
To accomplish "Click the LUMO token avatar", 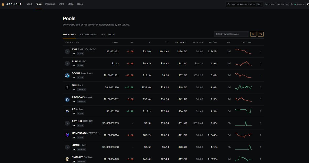I will pos(67,147).
